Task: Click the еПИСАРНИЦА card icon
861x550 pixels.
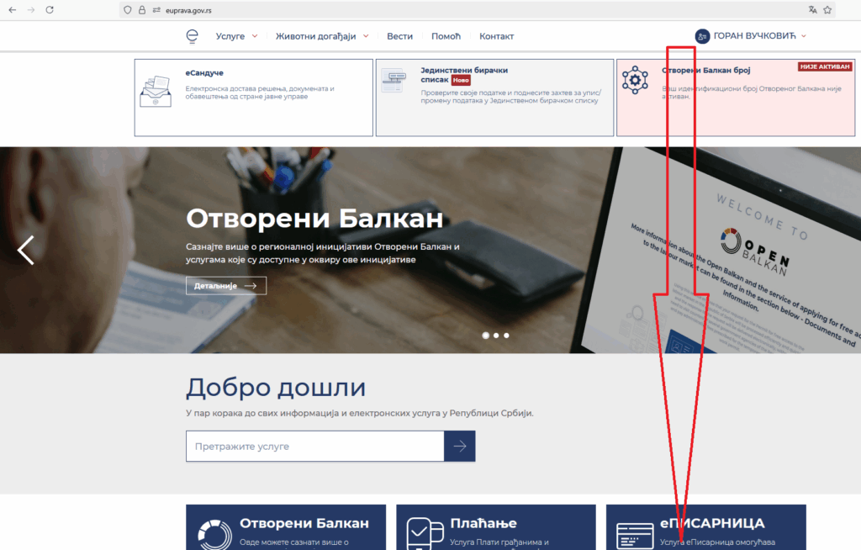Action: coord(635,535)
